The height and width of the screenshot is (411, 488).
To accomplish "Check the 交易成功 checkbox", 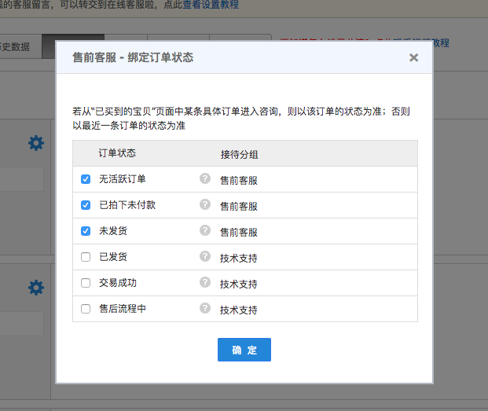I will click(86, 283).
